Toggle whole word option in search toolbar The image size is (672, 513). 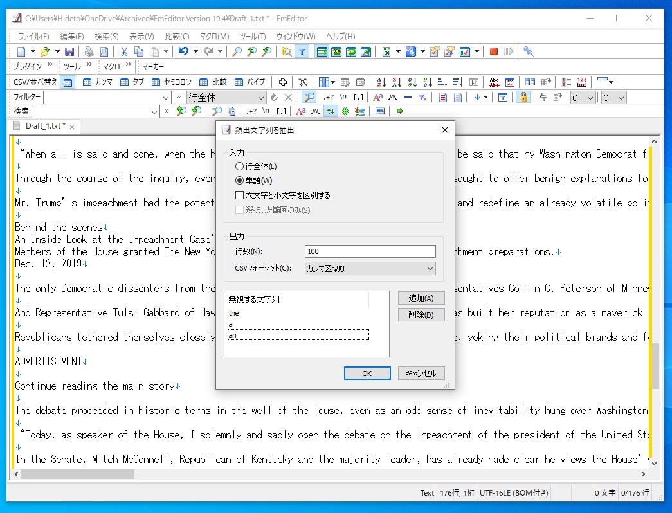pyautogui.click(x=316, y=111)
